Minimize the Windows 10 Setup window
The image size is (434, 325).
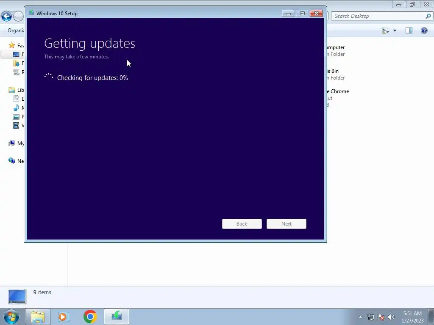pos(288,13)
